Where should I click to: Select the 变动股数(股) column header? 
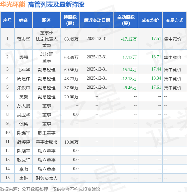126,20
